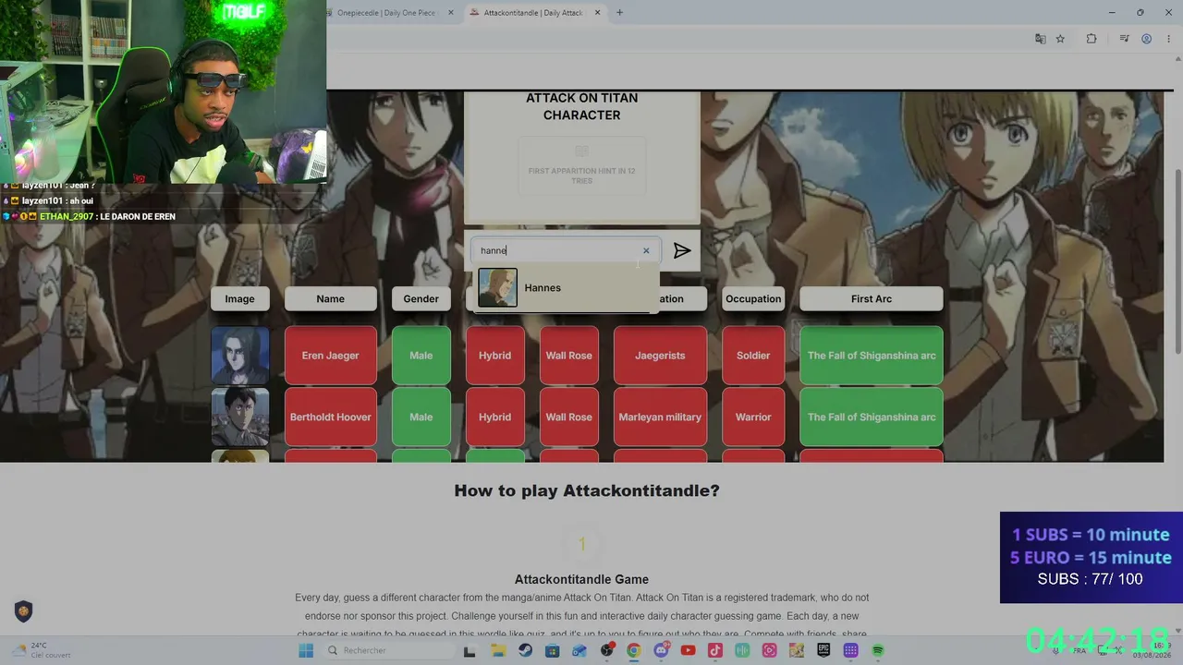Open TikTok from the taskbar
Image resolution: width=1183 pixels, height=665 pixels.
[x=715, y=651]
